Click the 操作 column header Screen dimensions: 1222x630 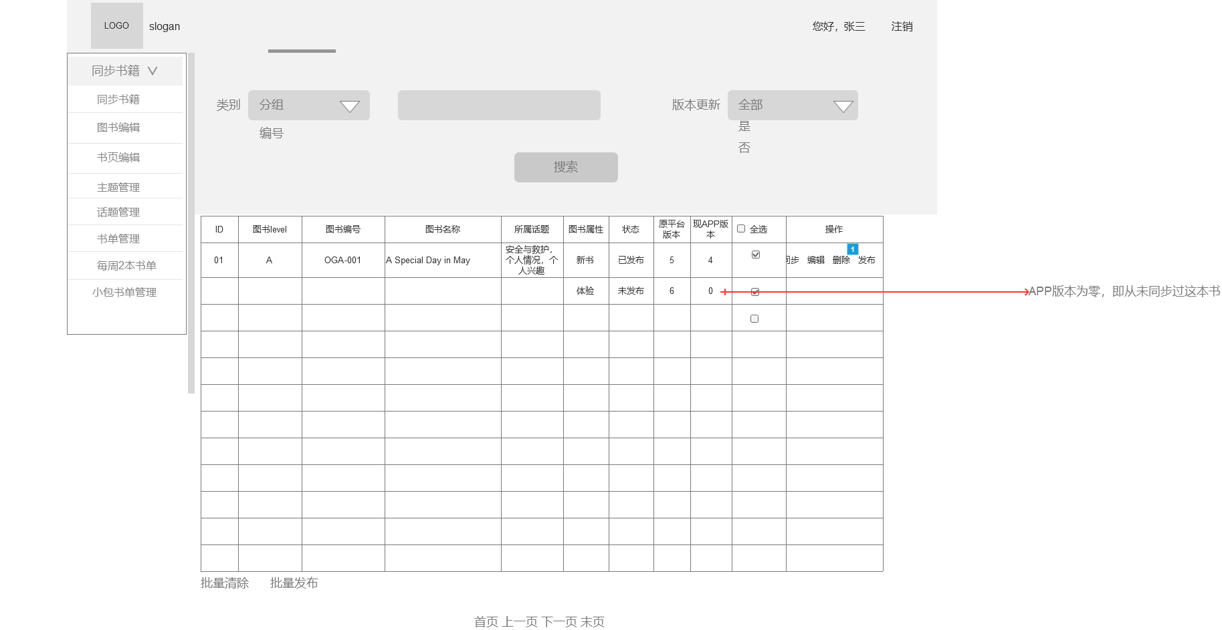click(x=834, y=229)
